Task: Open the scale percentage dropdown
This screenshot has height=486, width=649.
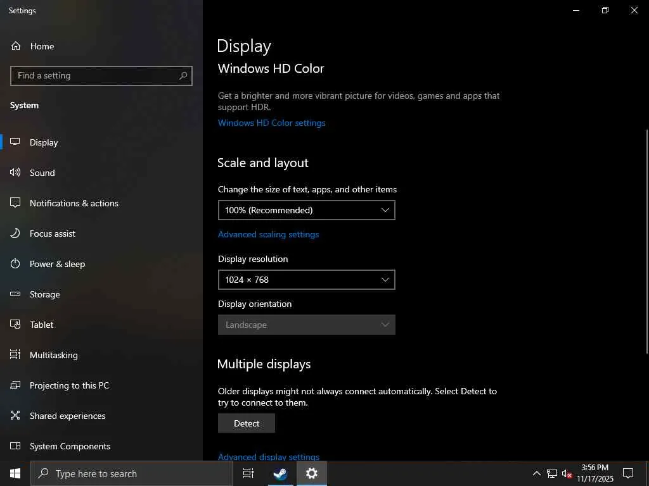Action: [307, 210]
